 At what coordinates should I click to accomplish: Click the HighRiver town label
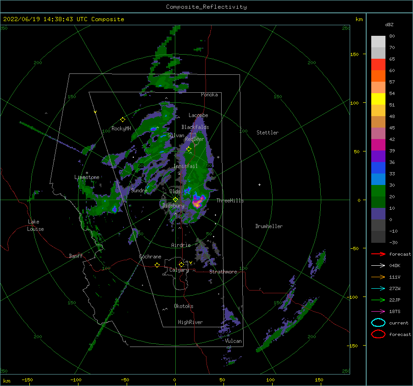coord(190,322)
